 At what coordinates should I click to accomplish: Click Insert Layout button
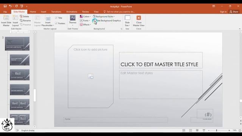(x=15, y=21)
